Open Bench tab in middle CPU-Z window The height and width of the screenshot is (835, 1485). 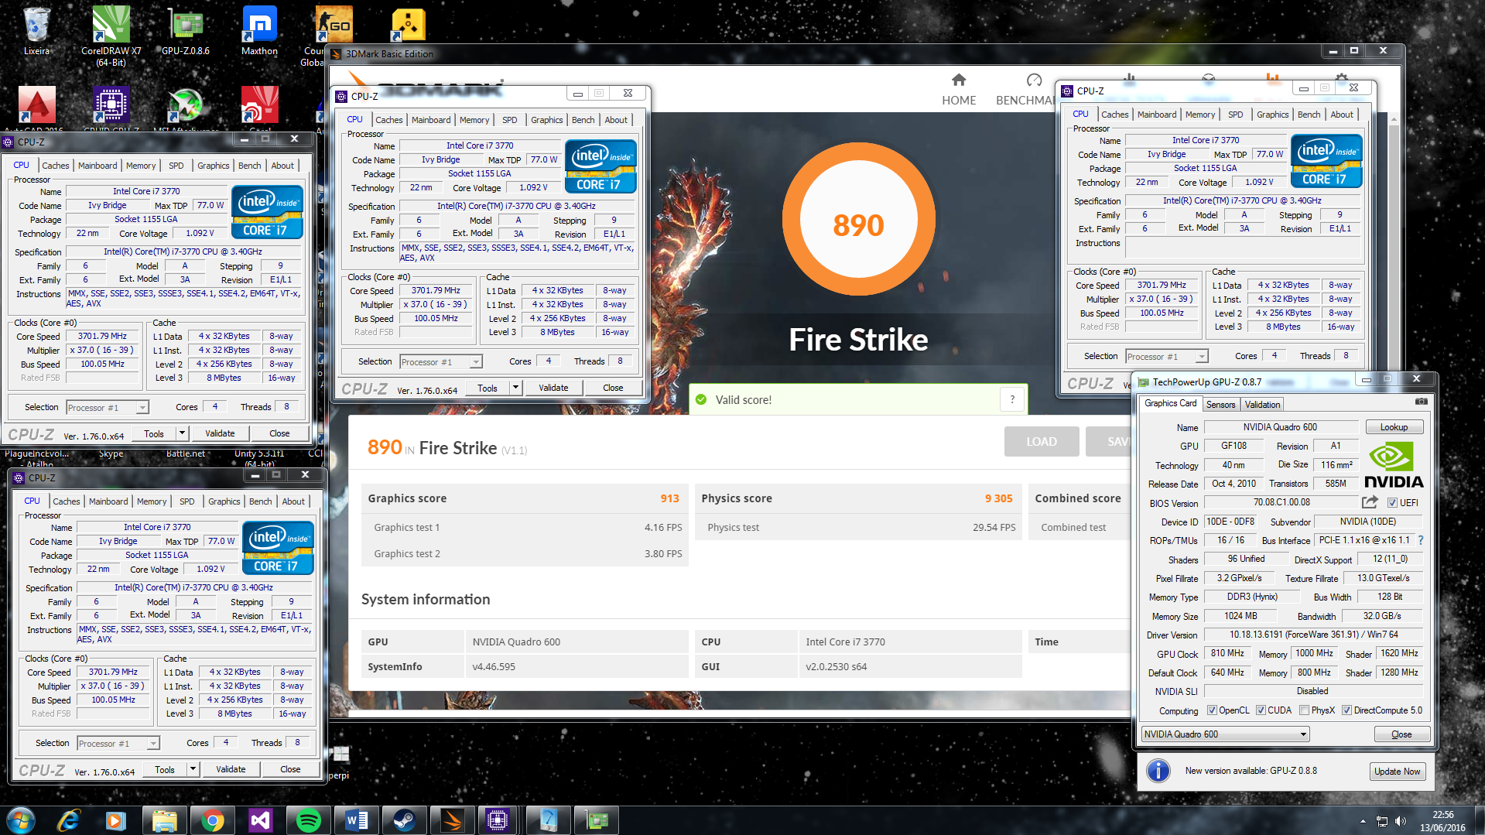[x=583, y=120]
